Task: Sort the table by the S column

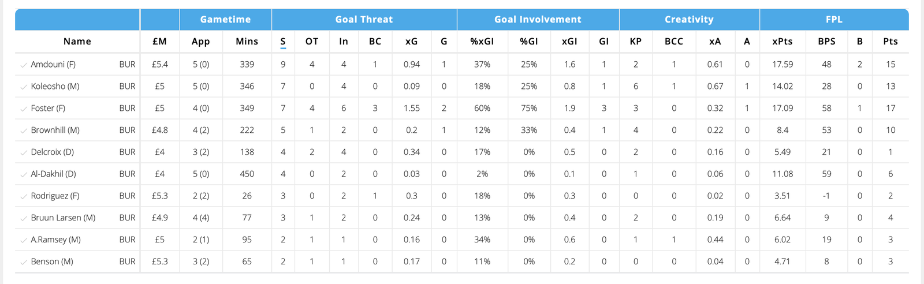Action: click(x=283, y=42)
